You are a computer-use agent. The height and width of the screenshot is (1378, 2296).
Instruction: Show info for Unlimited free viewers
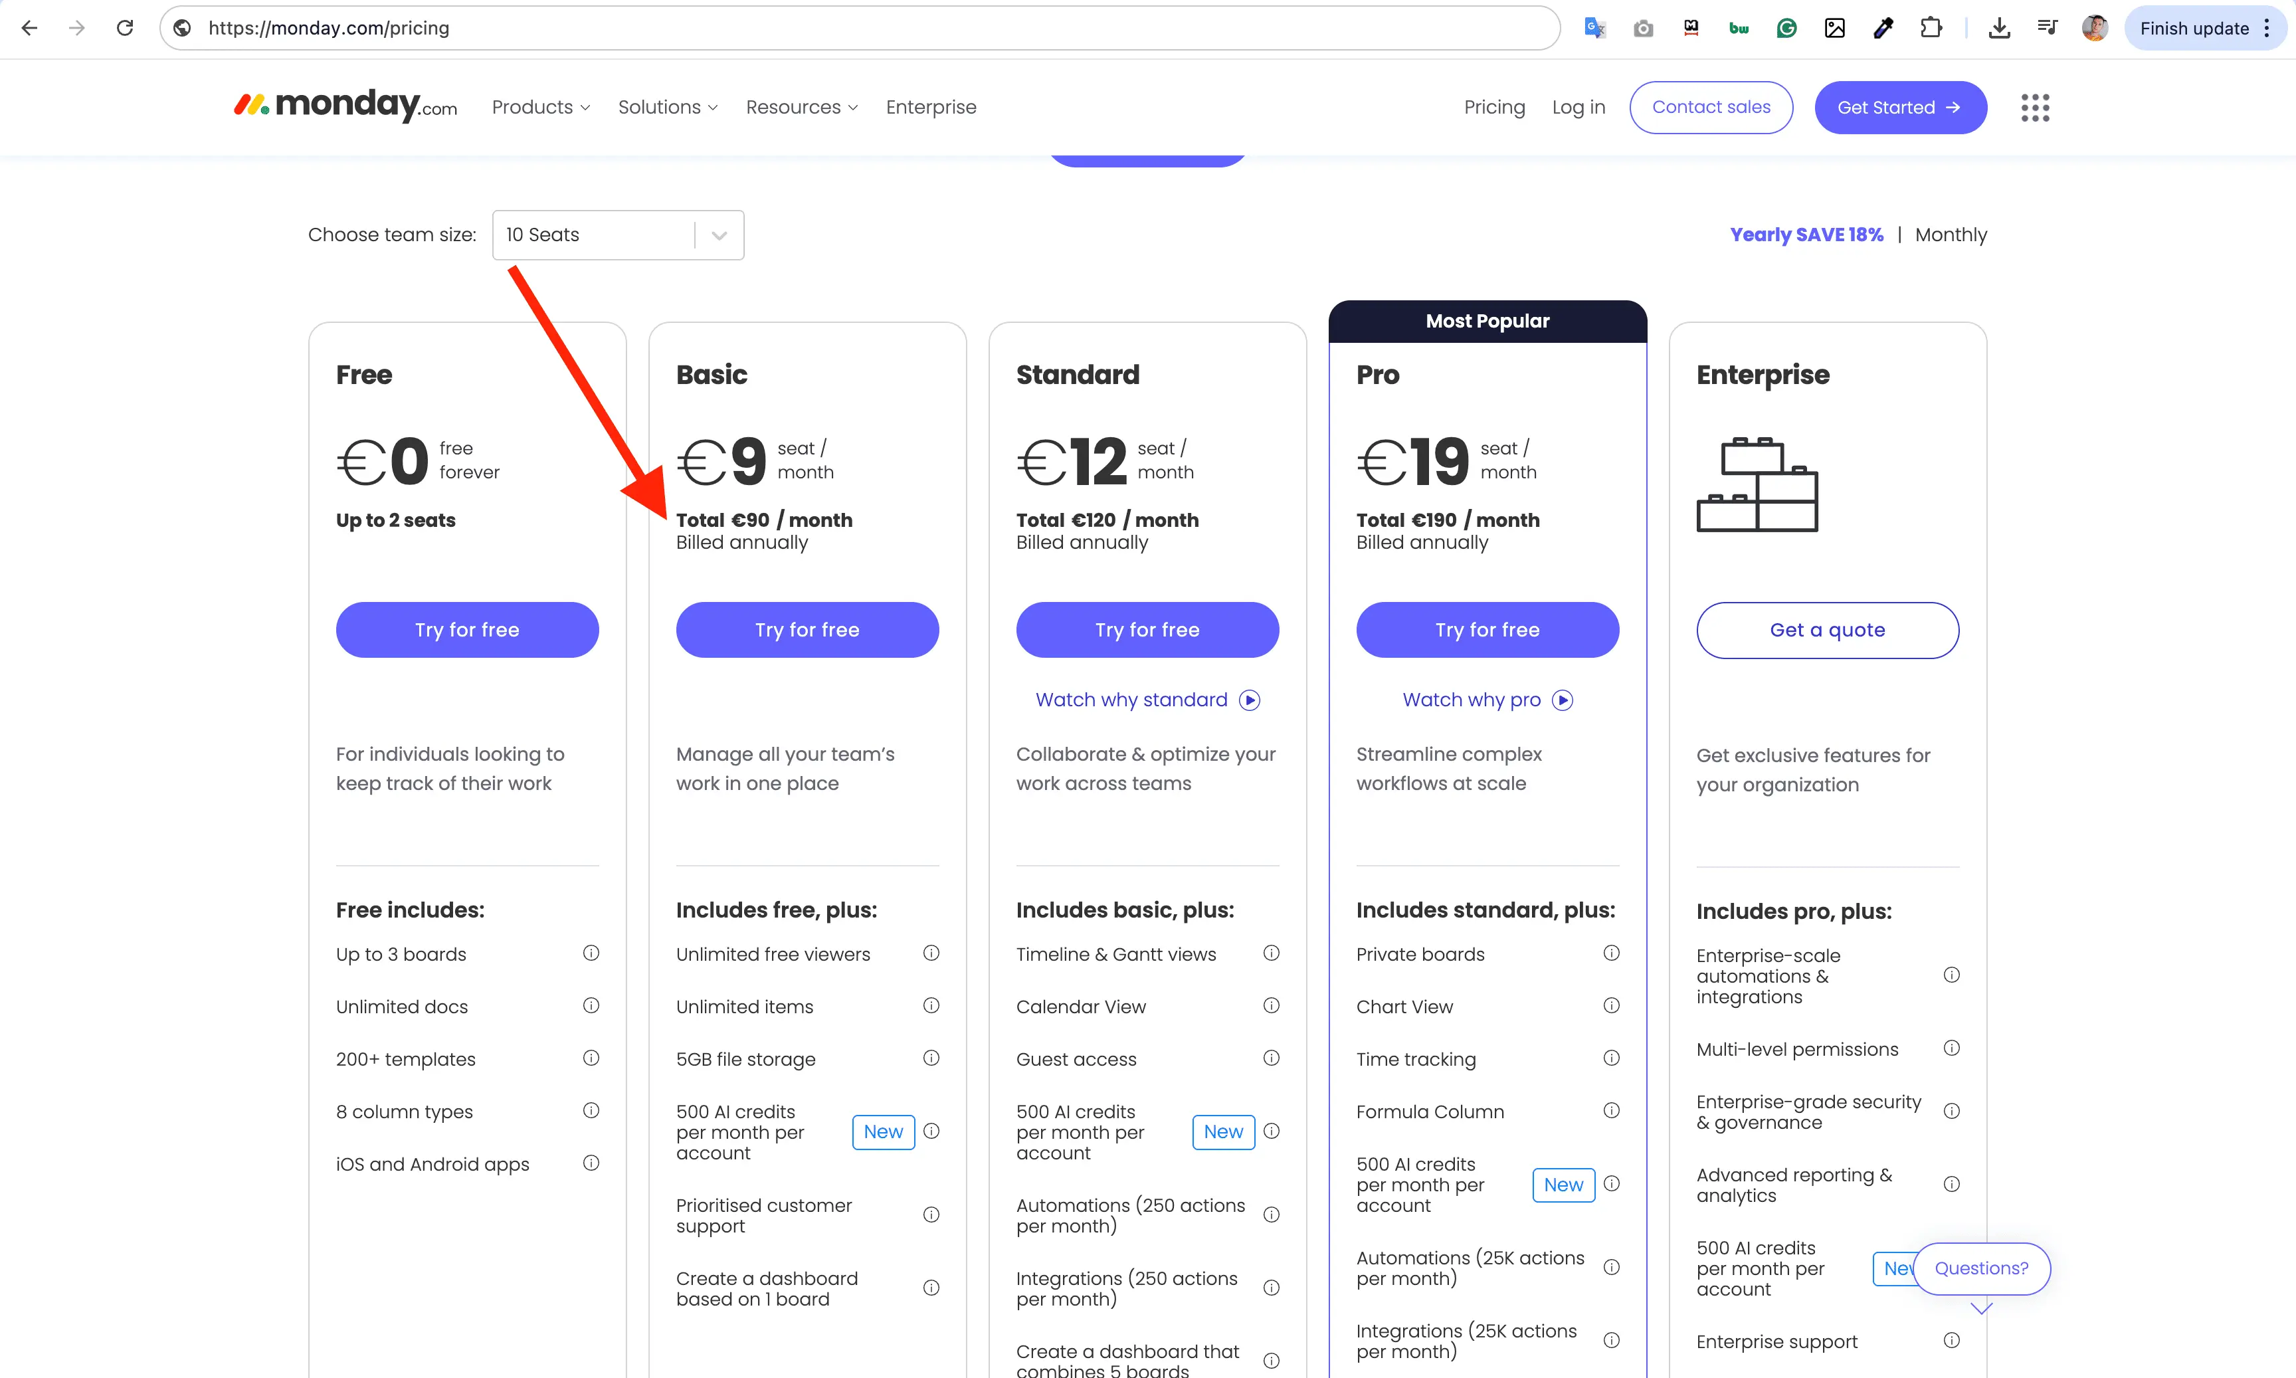click(x=931, y=953)
